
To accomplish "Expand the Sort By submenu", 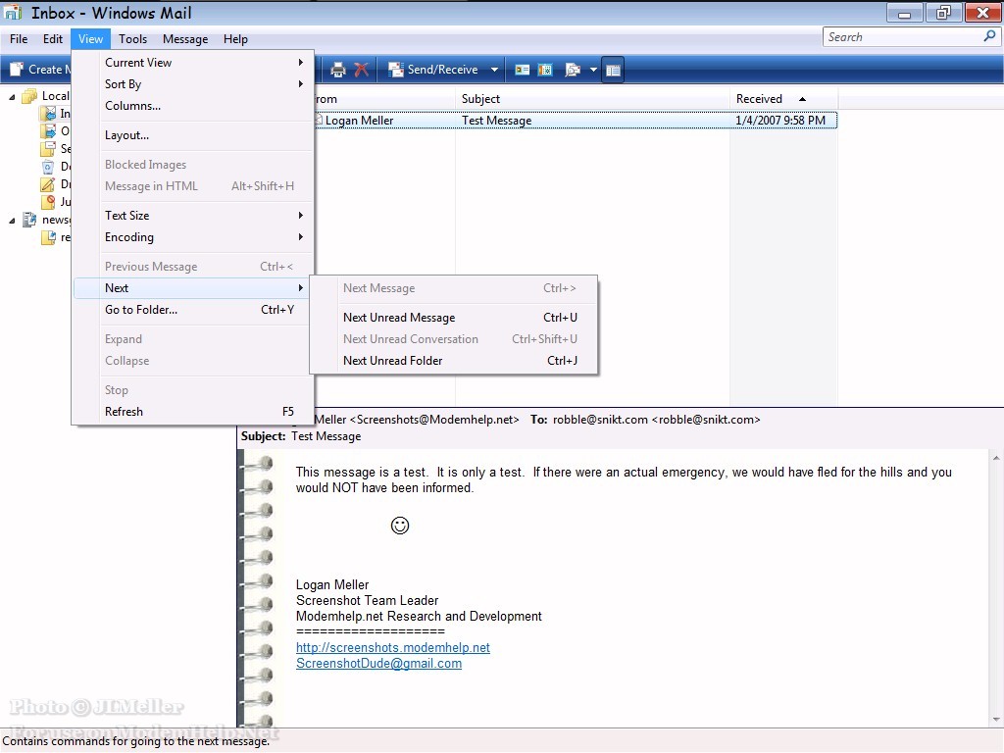I will tap(192, 84).
